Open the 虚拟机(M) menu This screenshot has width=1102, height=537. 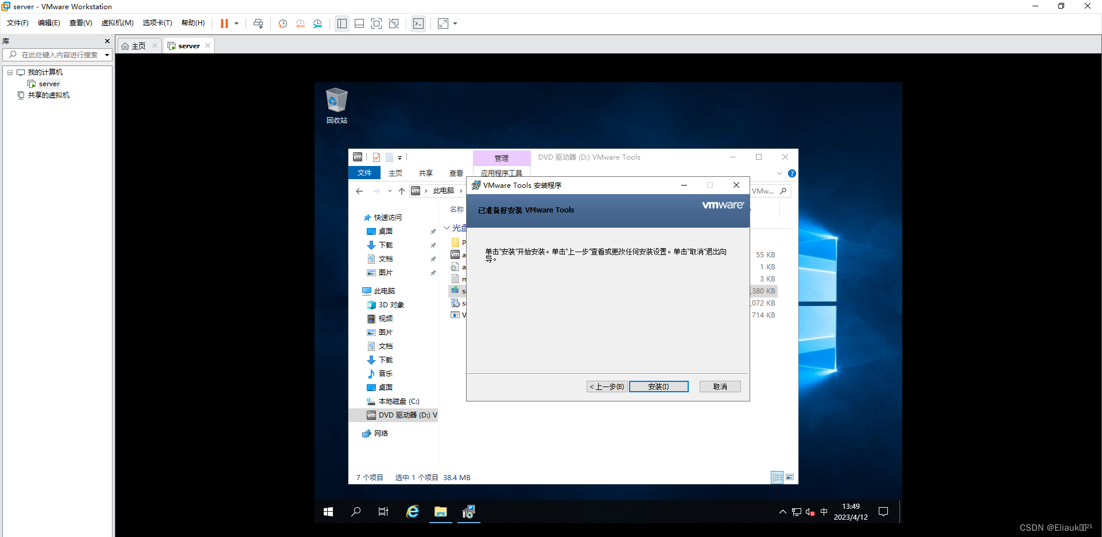click(117, 23)
